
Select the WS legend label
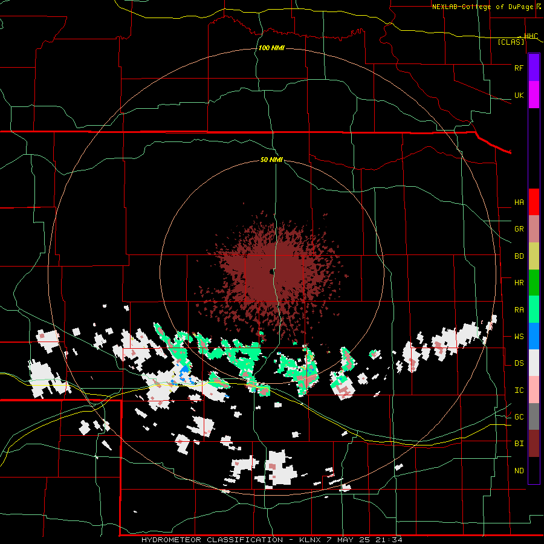[x=519, y=337]
